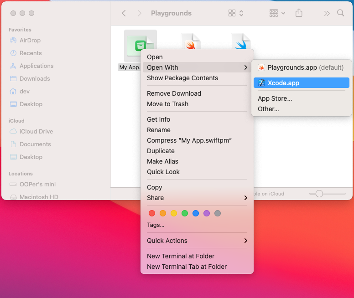354x298 pixels.
Task: Expand the group-by dropdown chevron
Action: click(283, 13)
